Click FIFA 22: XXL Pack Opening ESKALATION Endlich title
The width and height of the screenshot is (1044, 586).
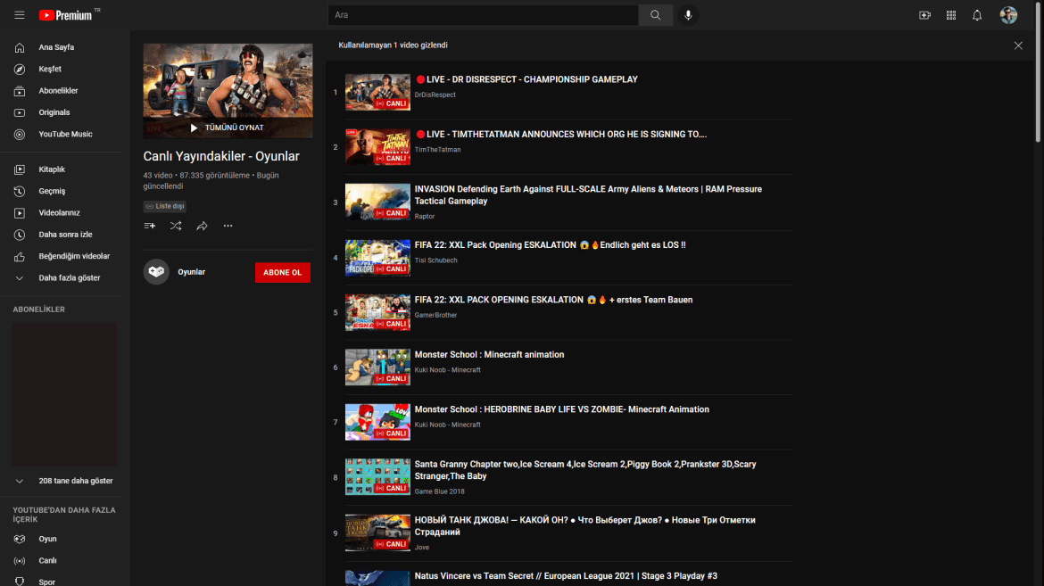550,245
